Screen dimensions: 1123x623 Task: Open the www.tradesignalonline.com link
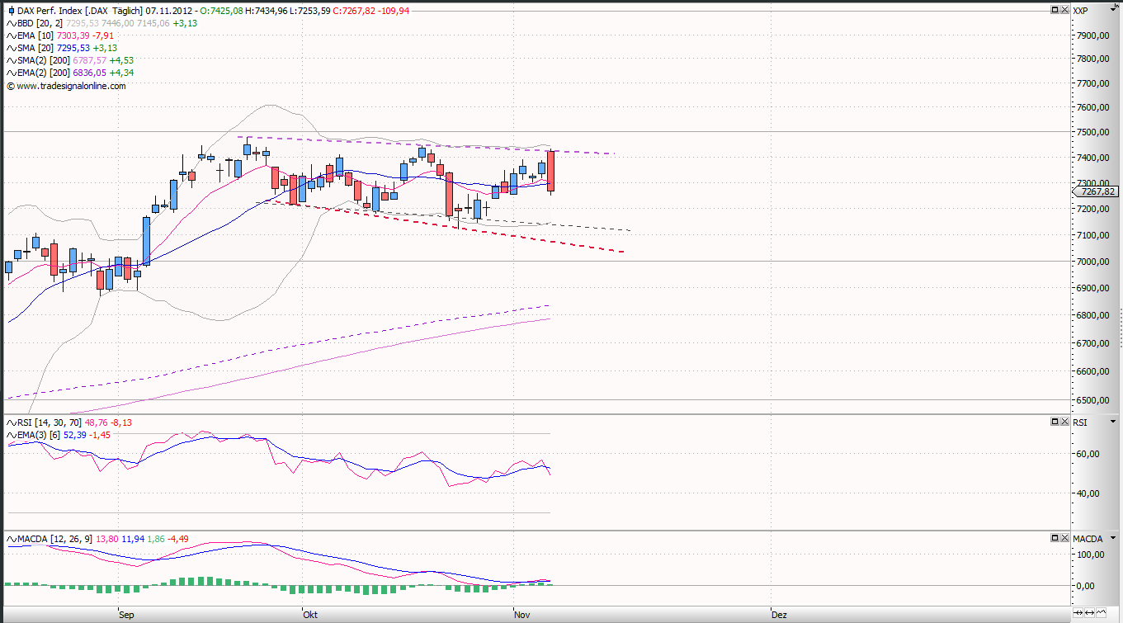(x=71, y=86)
